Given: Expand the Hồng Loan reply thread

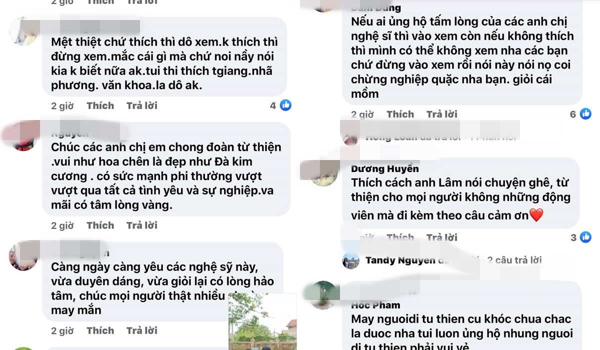Looking at the screenshot, I should coord(440,136).
